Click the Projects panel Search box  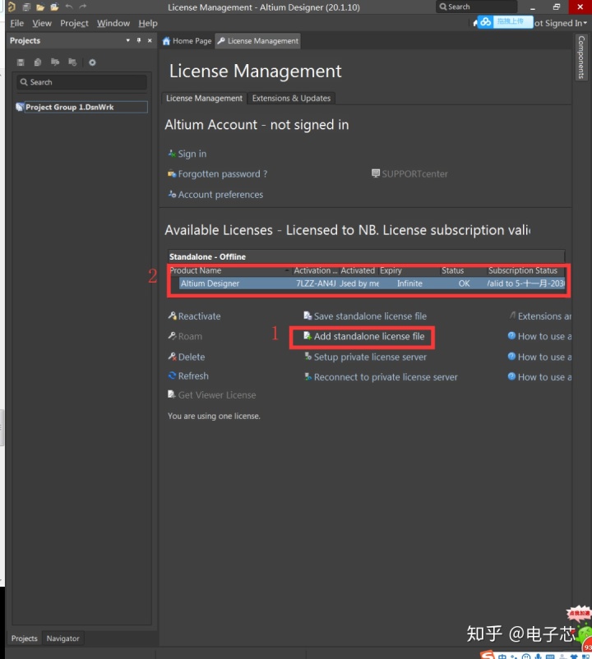82,82
